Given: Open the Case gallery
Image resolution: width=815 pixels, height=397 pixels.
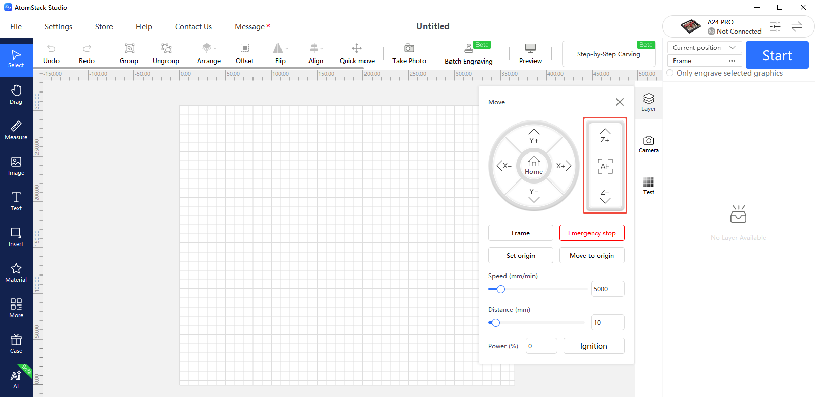Looking at the screenshot, I should tap(16, 344).
